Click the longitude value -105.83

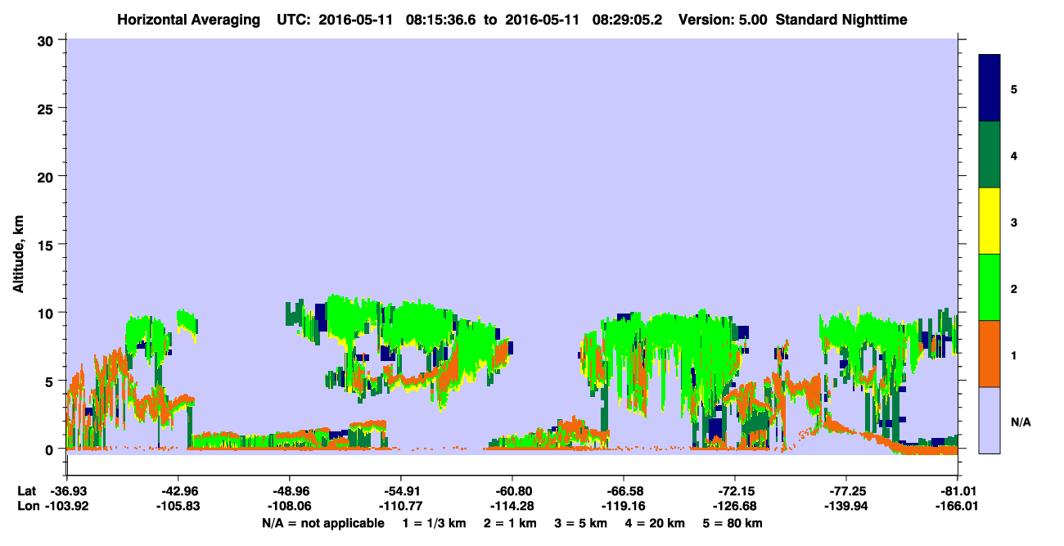(x=178, y=506)
